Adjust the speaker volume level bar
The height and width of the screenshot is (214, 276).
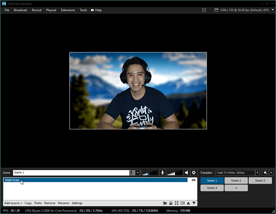[x=175, y=173]
